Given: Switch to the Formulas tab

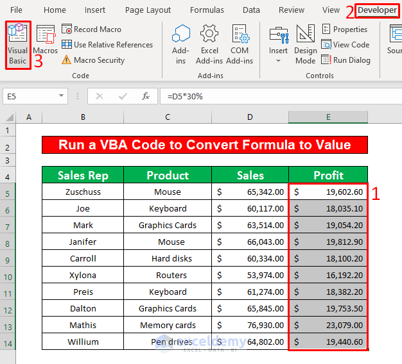Looking at the screenshot, I should [207, 10].
